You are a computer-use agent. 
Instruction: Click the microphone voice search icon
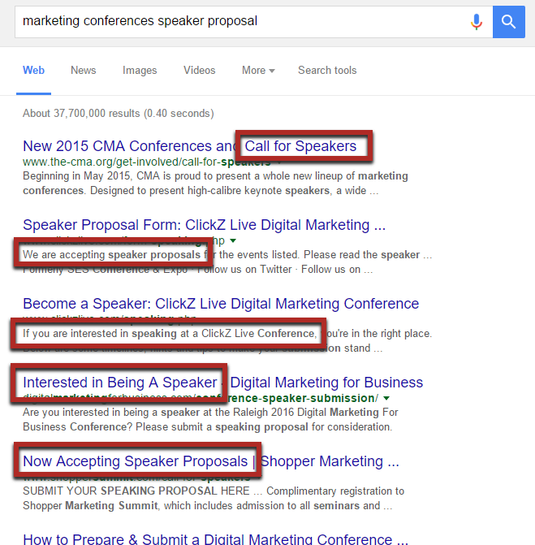point(477,22)
